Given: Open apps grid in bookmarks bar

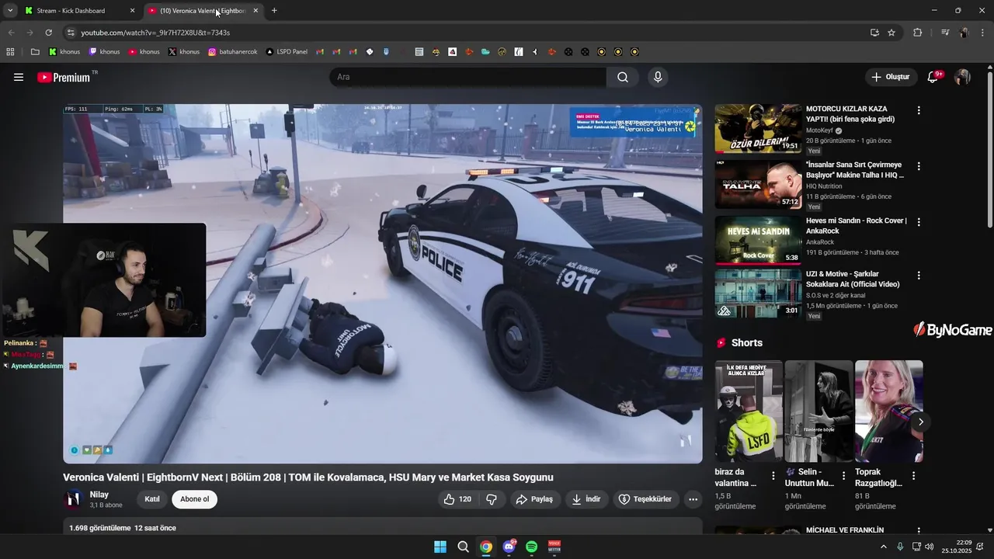Looking at the screenshot, I should (10, 52).
